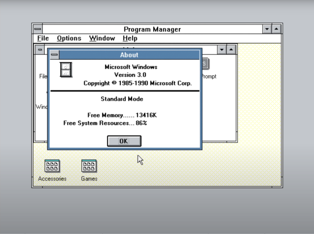Open Program Manager's control-menu box

pyautogui.click(x=38, y=29)
